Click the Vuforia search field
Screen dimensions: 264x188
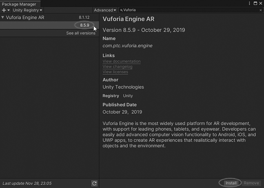tap(190, 10)
